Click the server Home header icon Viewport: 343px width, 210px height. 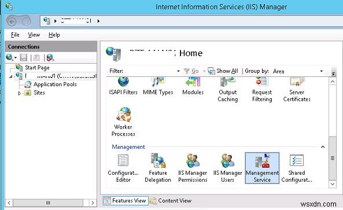tap(113, 54)
